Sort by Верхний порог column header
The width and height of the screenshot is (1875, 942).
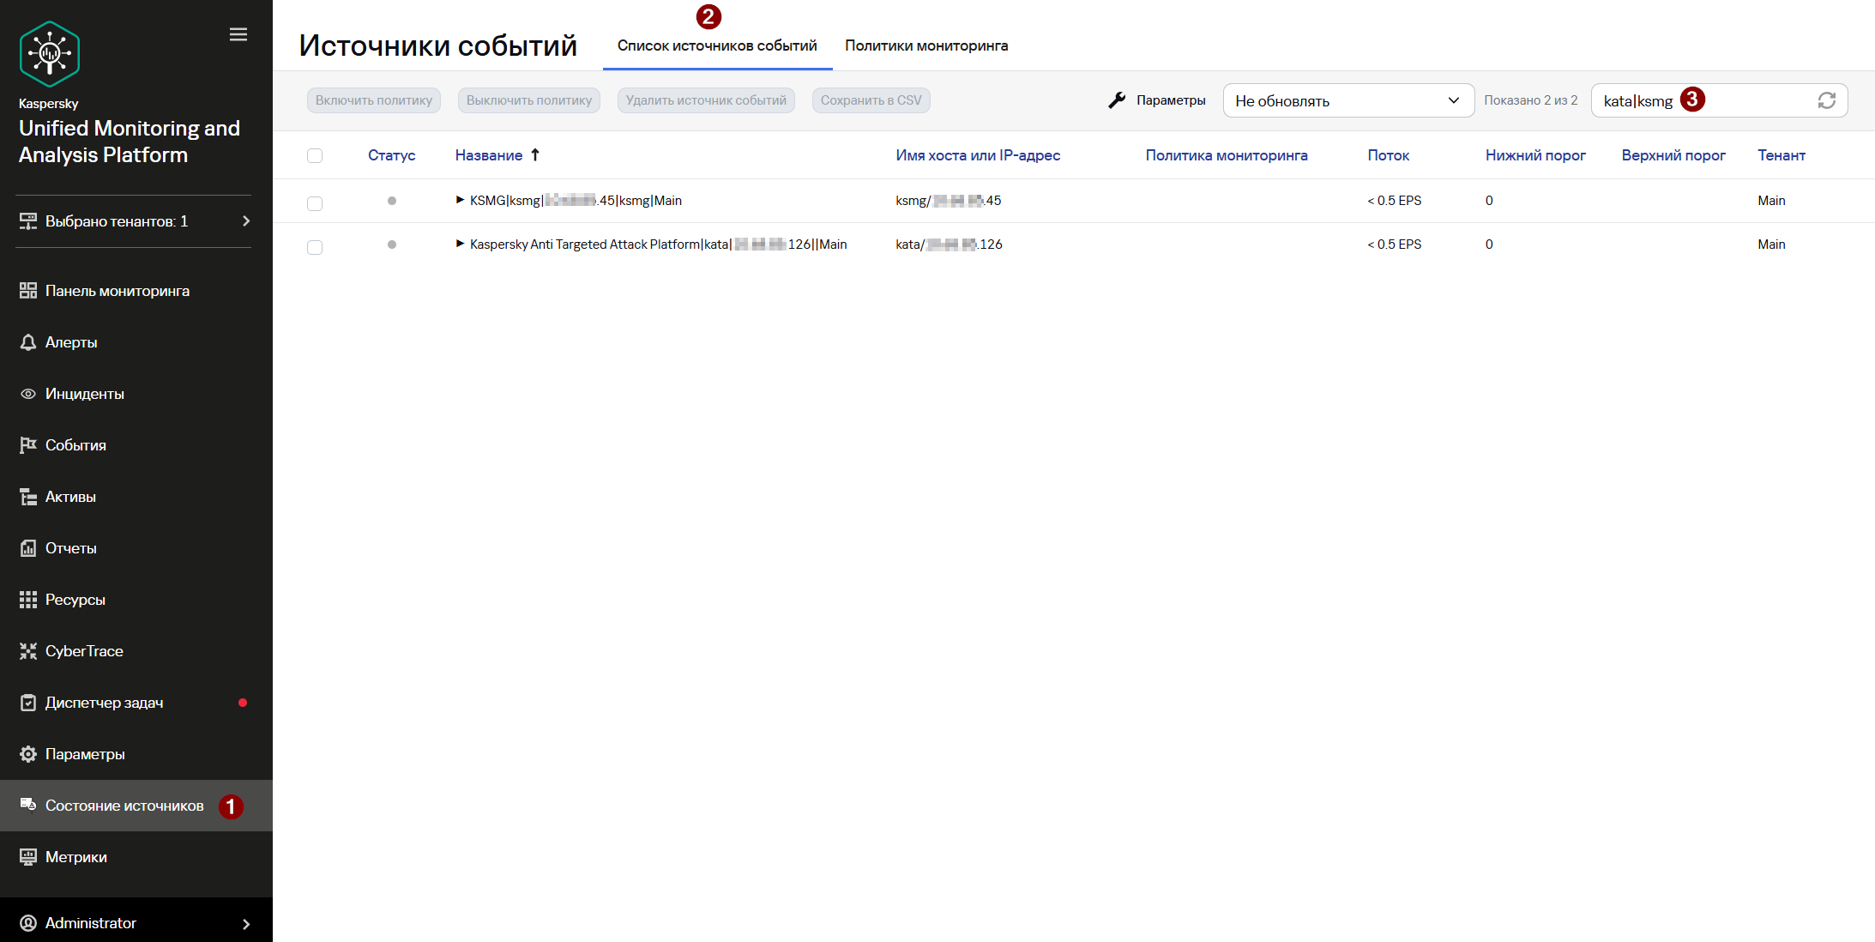click(x=1673, y=155)
